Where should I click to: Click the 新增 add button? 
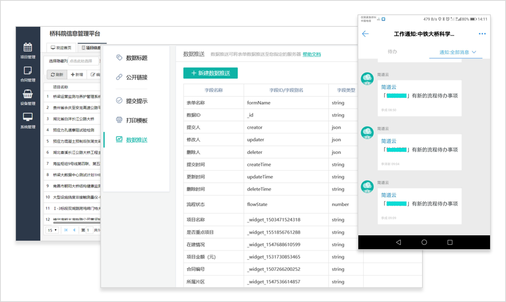click(77, 74)
